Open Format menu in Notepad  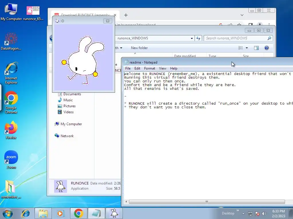pos(149,68)
